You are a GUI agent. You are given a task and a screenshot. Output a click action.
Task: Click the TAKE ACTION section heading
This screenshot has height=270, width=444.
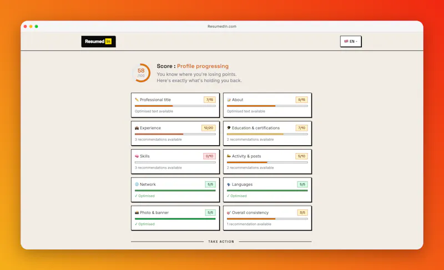221,242
